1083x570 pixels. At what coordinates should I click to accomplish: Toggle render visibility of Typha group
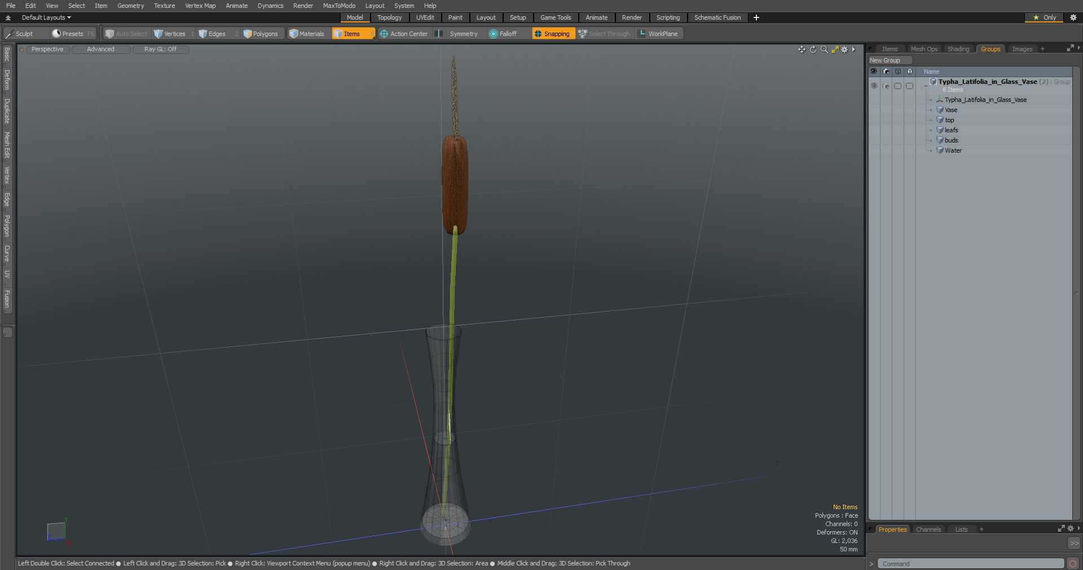pyautogui.click(x=886, y=86)
